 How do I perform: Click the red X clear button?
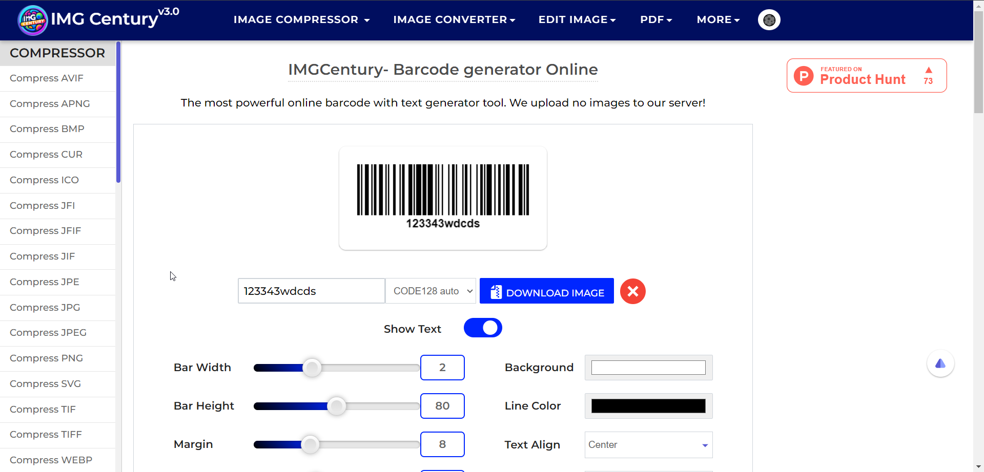pyautogui.click(x=633, y=291)
